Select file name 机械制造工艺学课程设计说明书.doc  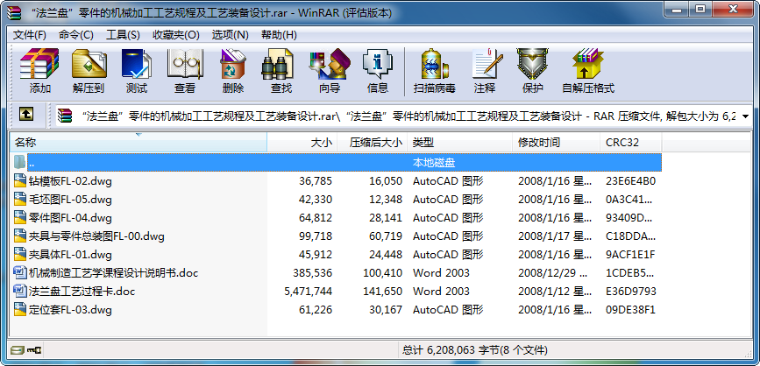coord(113,272)
